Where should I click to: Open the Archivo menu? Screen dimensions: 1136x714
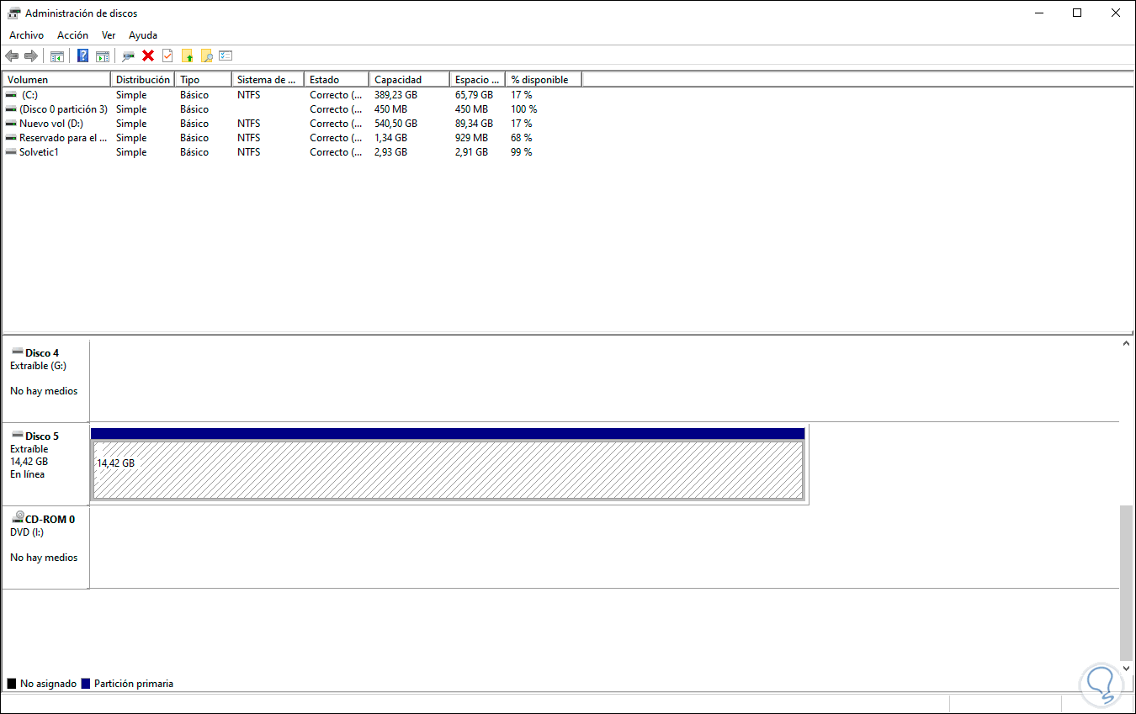pyautogui.click(x=26, y=34)
